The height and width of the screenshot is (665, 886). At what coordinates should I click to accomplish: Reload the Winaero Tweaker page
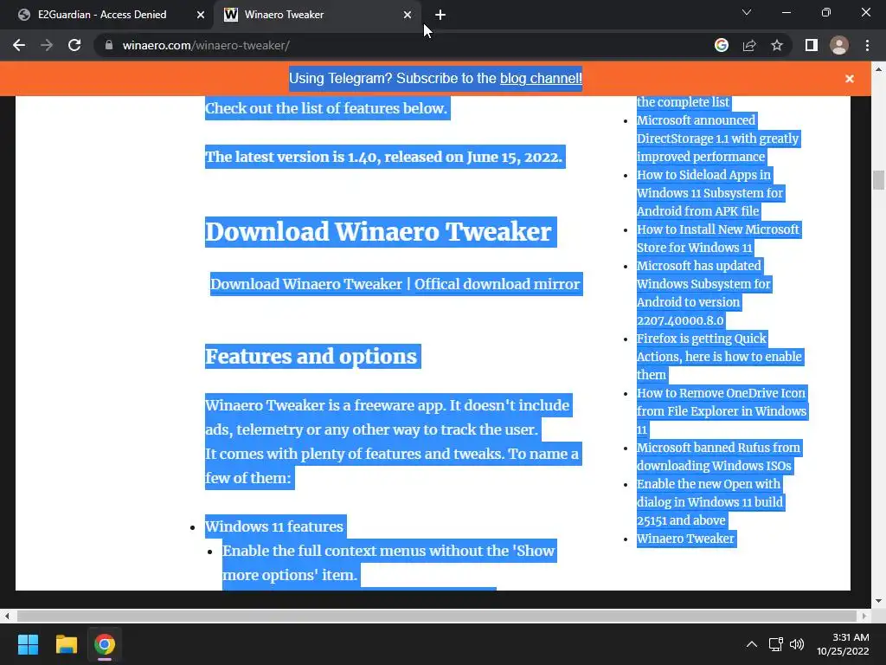74,45
